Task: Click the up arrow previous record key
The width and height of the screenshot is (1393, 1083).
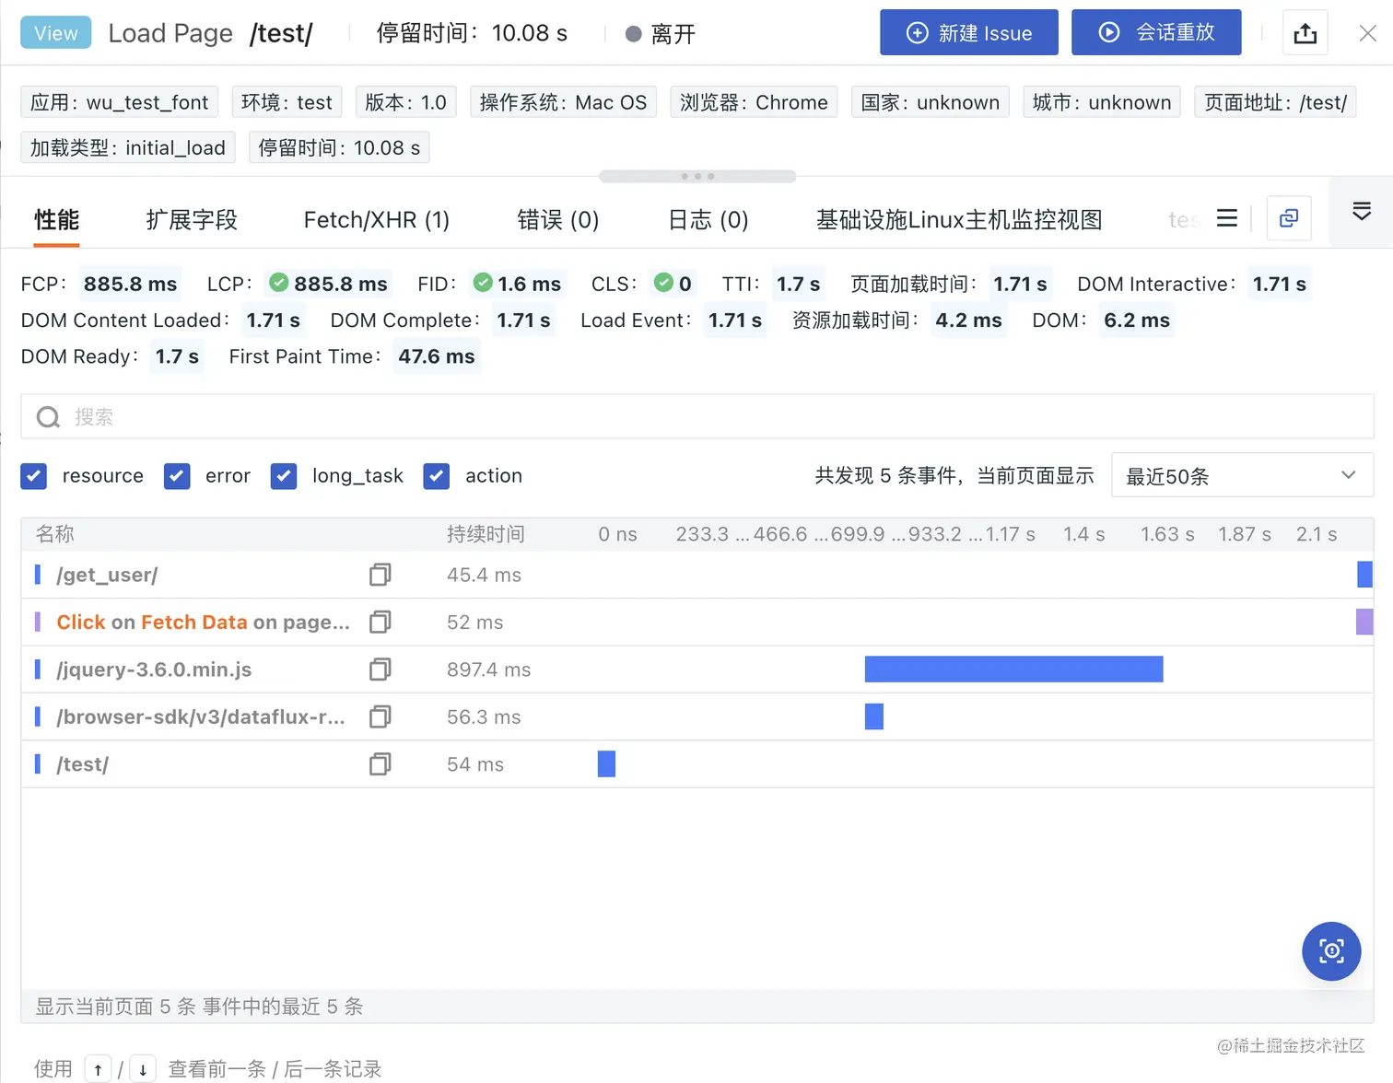Action: click(98, 1069)
